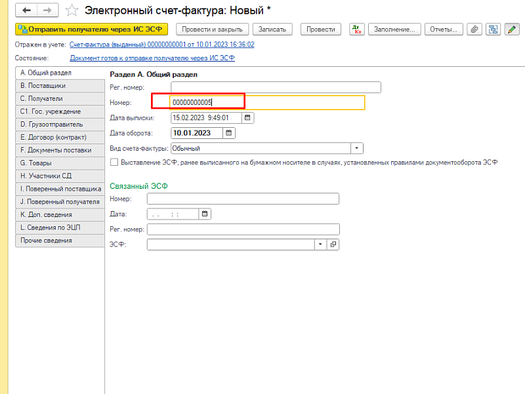Add document to favorites with star icon

72,10
